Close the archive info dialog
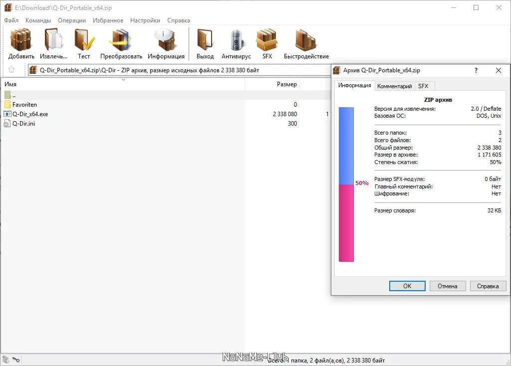The height and width of the screenshot is (366, 511). click(x=499, y=70)
